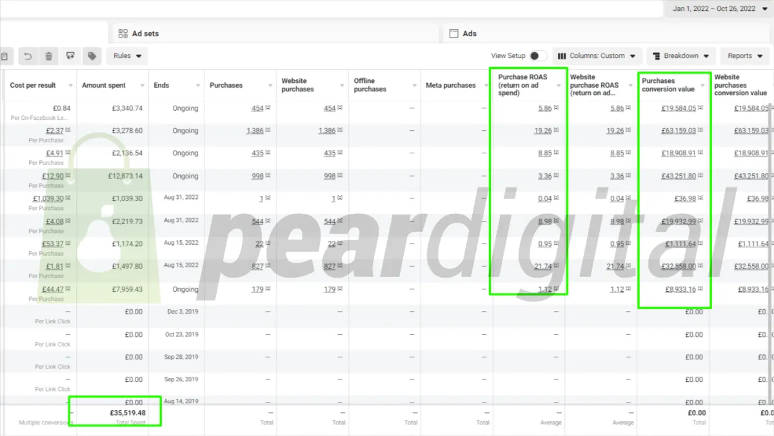This screenshot has height=436, width=774.
Task: Open the Rules dropdown
Action: 127,56
